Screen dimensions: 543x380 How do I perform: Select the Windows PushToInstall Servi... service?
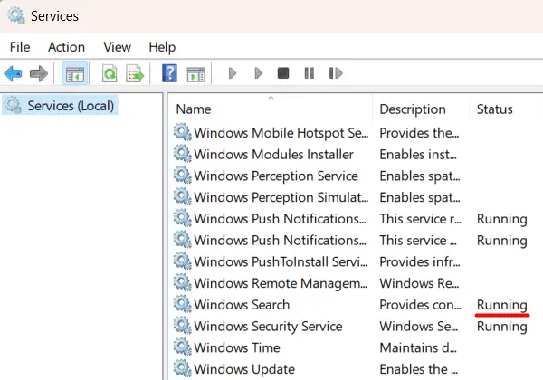point(281,261)
